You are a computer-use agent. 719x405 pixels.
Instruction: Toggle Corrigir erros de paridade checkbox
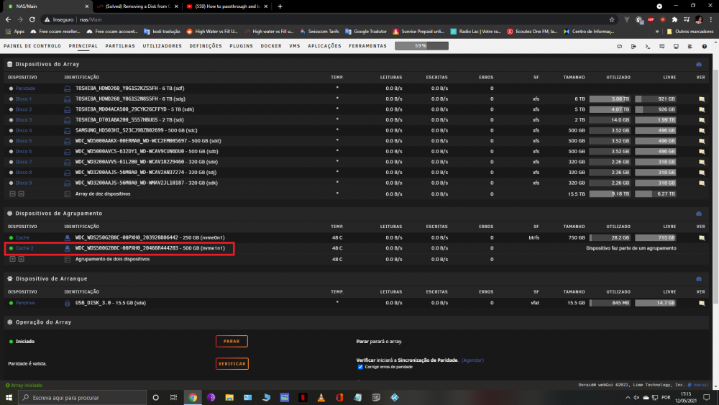[360, 367]
